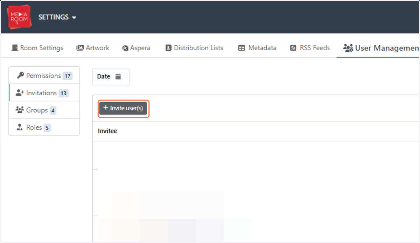420x243 pixels.
Task: Click the Media Room logo
Action: pos(19,17)
